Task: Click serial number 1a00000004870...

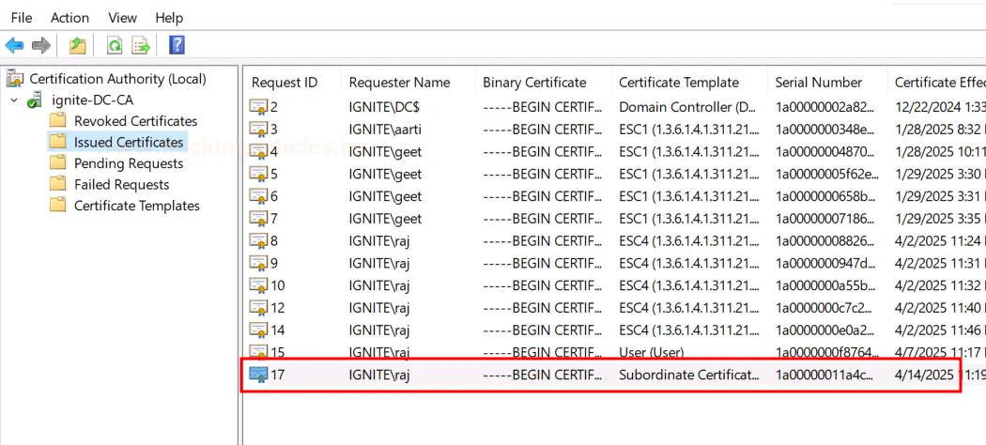Action: click(x=825, y=151)
